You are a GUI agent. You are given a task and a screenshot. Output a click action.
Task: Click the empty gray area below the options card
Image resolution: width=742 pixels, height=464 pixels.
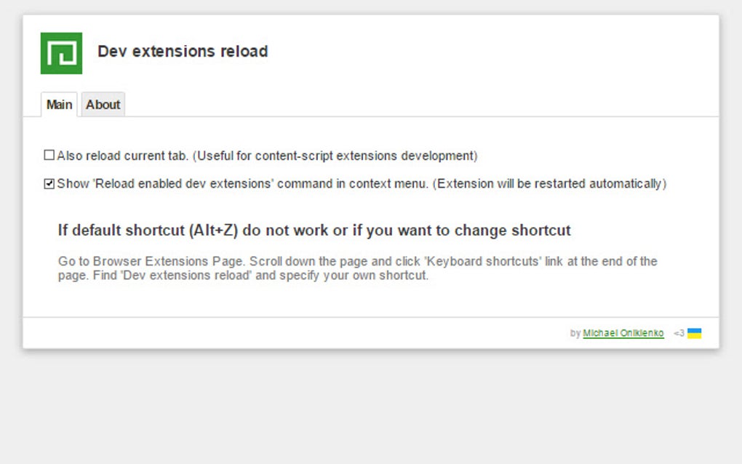coord(371,407)
